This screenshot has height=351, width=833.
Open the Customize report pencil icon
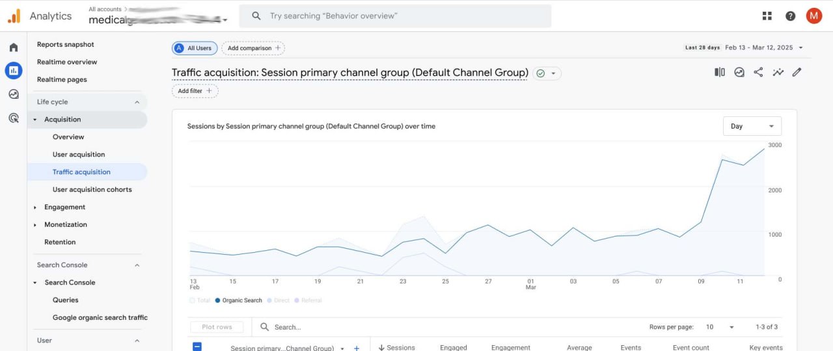pyautogui.click(x=797, y=72)
